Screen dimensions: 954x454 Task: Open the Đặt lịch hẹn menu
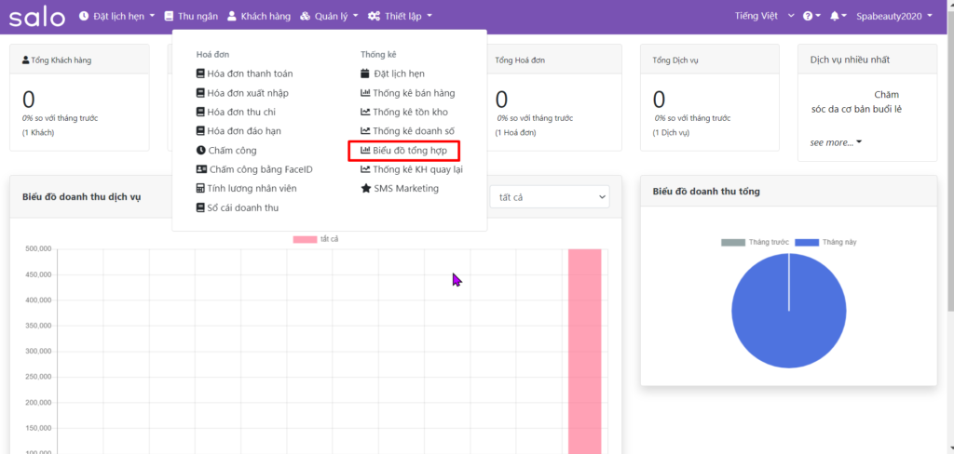tap(116, 17)
